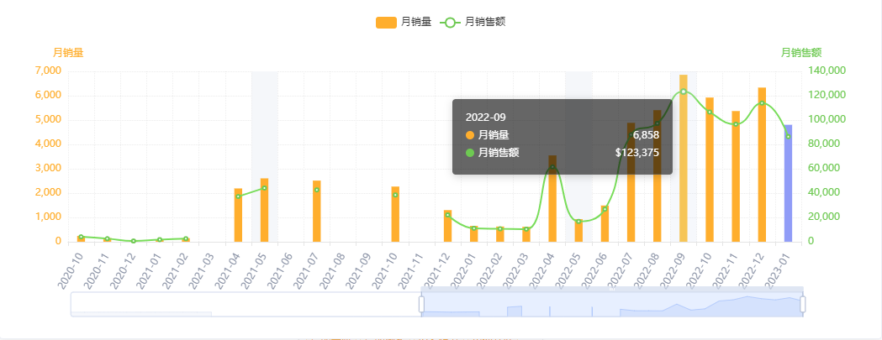Click the green line point at 2022-03
Image resolution: width=882 pixels, height=340 pixels.
[x=526, y=229]
